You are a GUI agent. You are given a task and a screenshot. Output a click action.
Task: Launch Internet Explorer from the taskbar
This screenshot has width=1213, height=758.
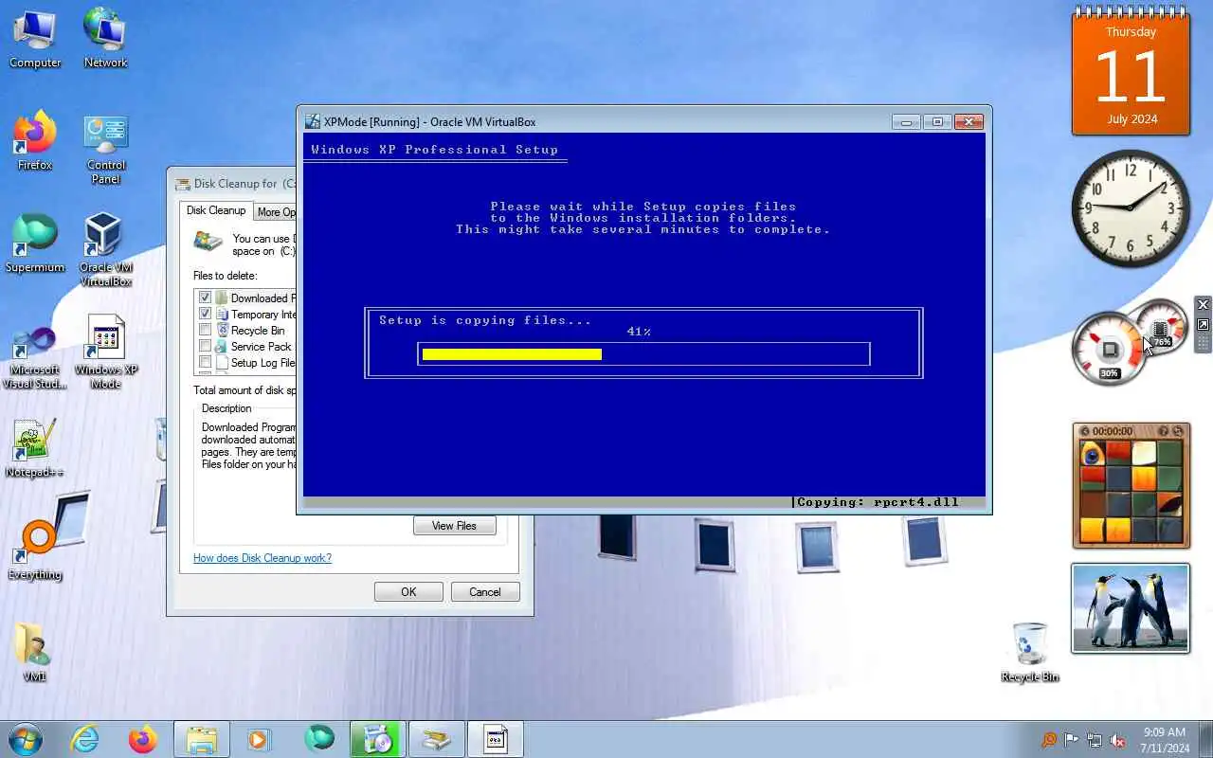click(x=85, y=739)
